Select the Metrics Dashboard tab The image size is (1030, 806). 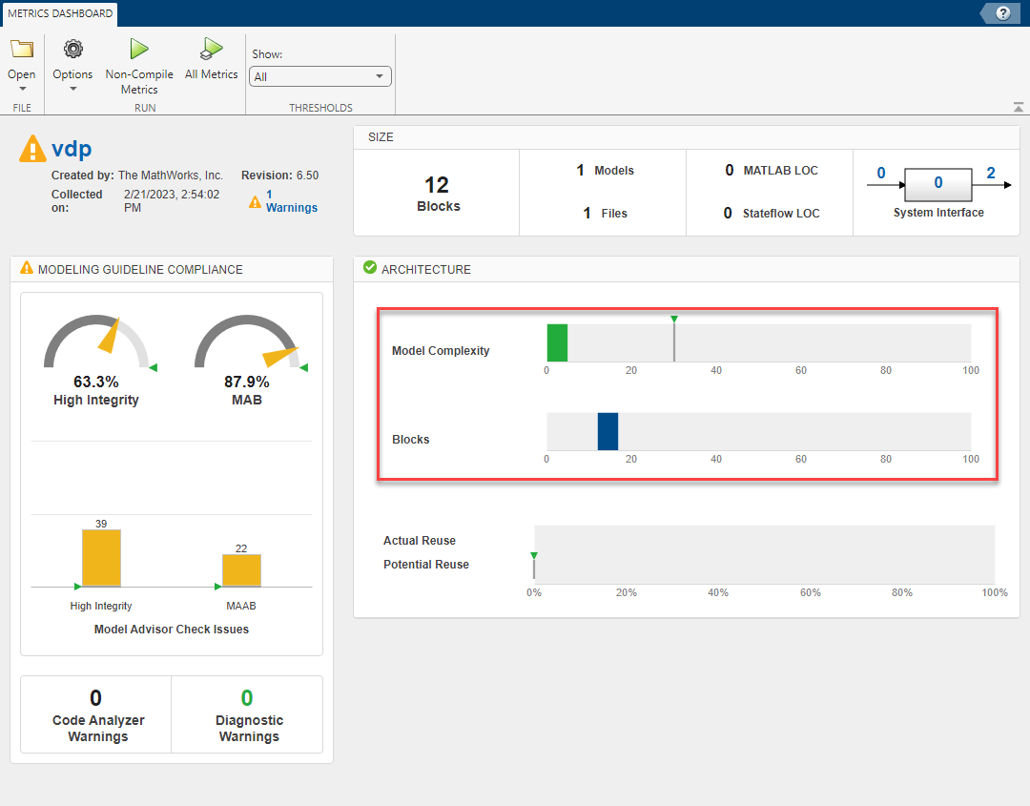click(x=60, y=13)
